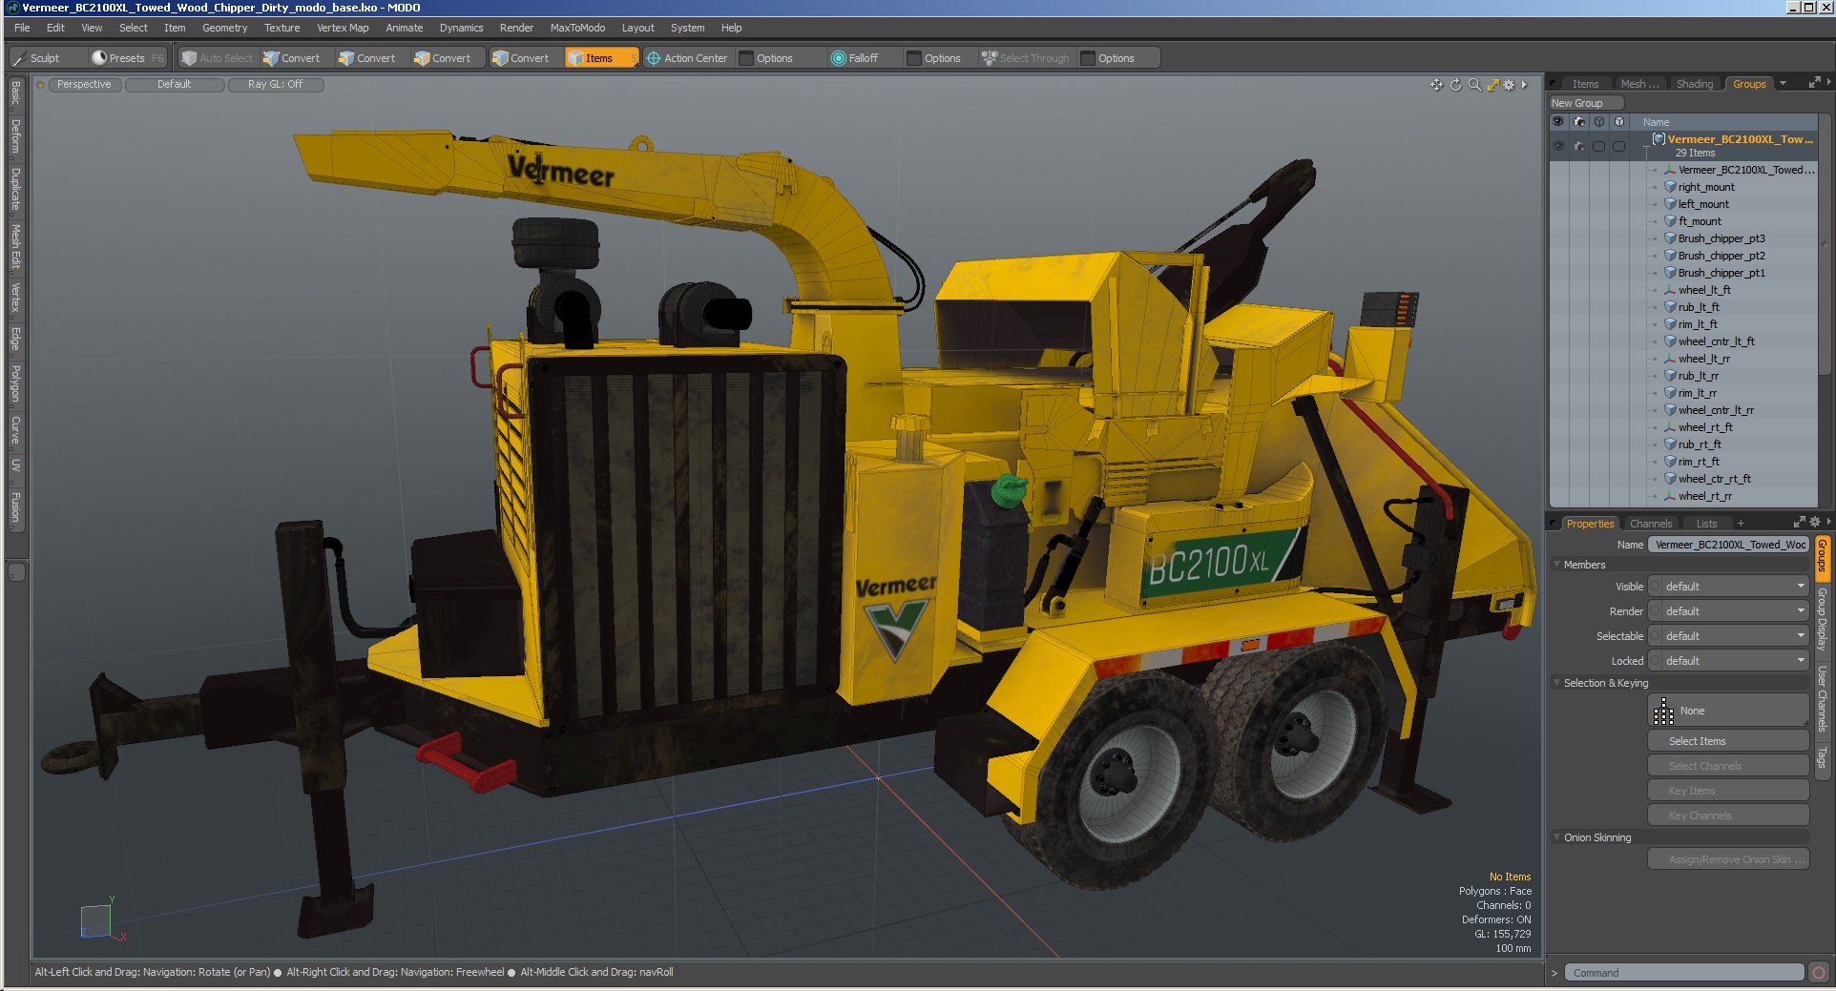Click the record button beside Command field
The image size is (1836, 991).
point(1819,973)
